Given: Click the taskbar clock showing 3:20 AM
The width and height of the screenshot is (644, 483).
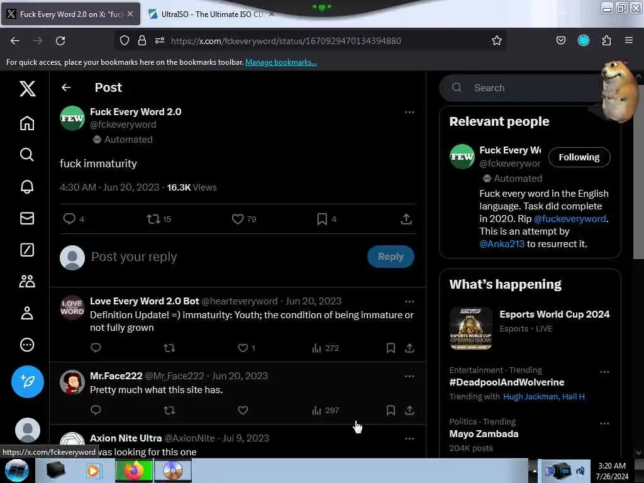Looking at the screenshot, I should pyautogui.click(x=612, y=470).
